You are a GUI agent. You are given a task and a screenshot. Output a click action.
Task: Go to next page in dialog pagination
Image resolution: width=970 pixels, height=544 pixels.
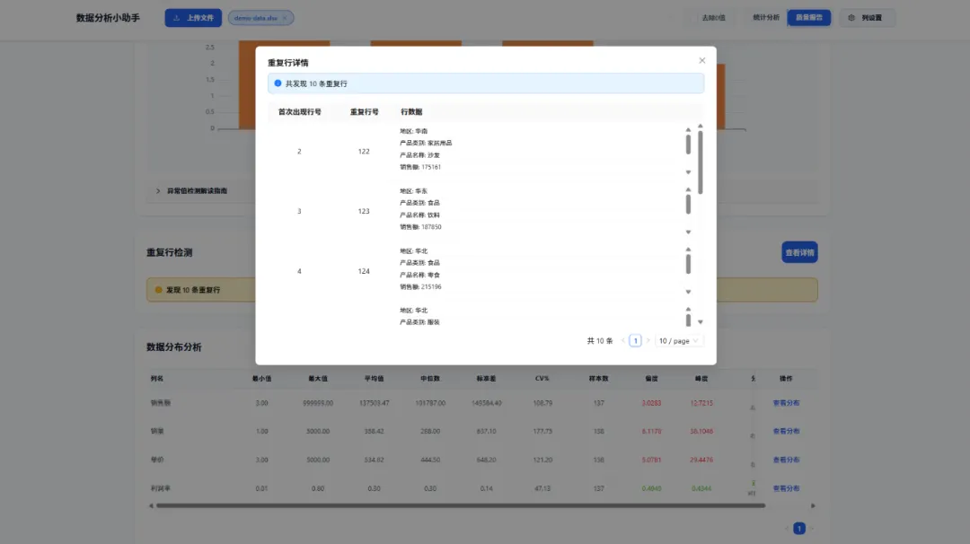point(648,340)
